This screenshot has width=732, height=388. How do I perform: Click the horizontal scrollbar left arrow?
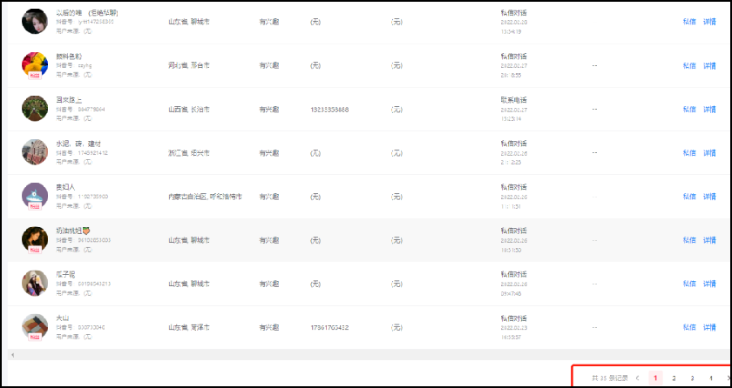[x=11, y=355]
